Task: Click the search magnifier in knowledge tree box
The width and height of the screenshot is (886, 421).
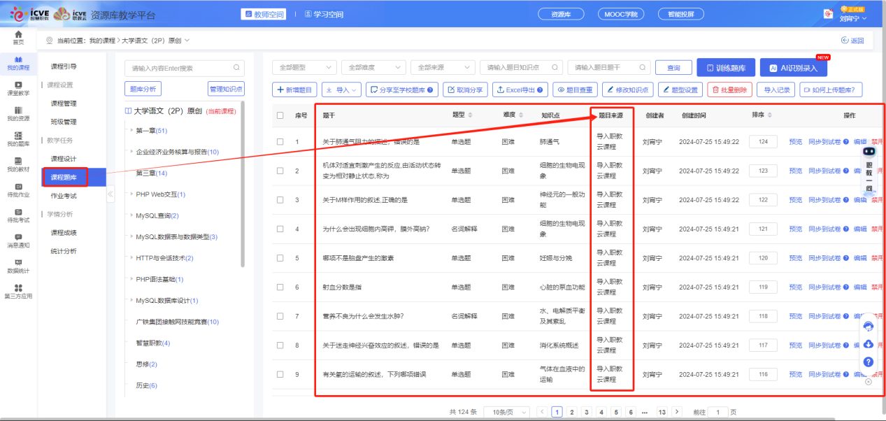Action: (236, 68)
